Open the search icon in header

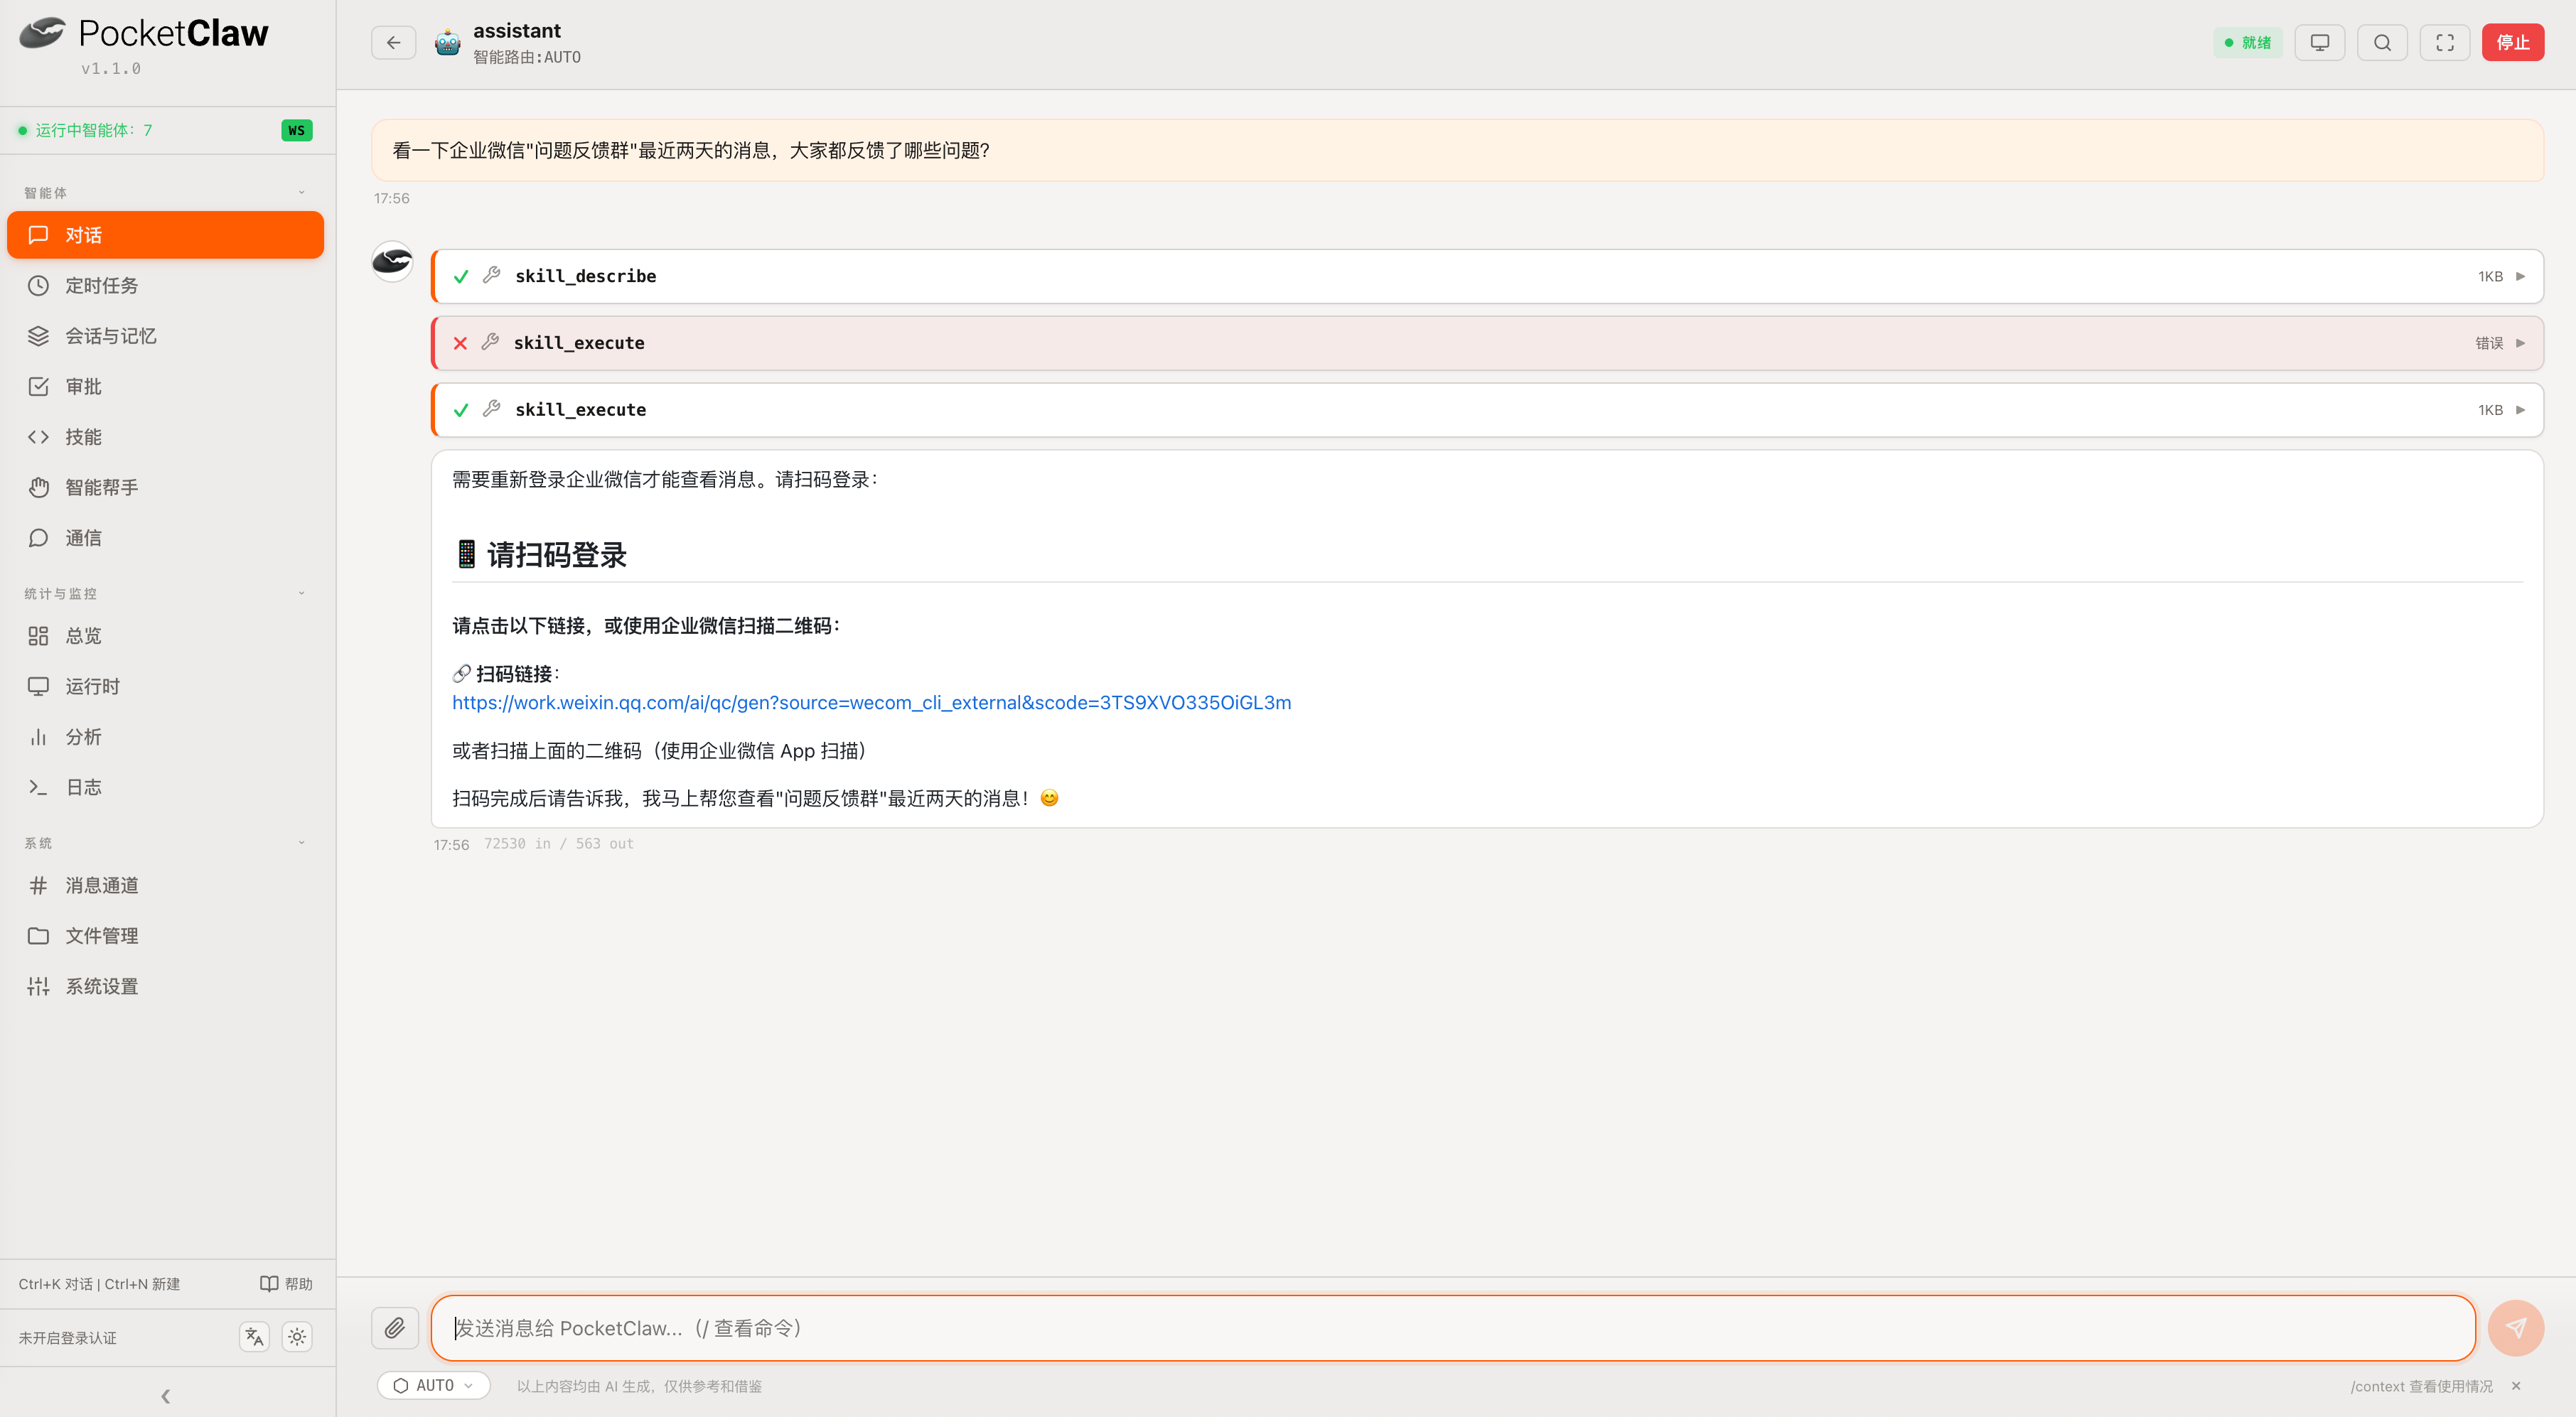pos(2382,42)
